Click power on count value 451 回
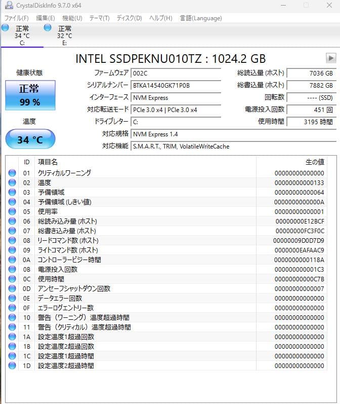This screenshot has width=340, height=404. (312, 110)
